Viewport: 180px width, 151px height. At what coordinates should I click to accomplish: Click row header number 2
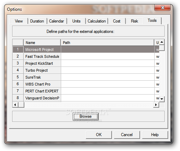click(x=18, y=56)
